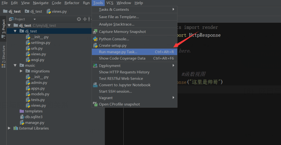Open the Edit menu
The height and width of the screenshot is (145, 281).
point(14,3)
